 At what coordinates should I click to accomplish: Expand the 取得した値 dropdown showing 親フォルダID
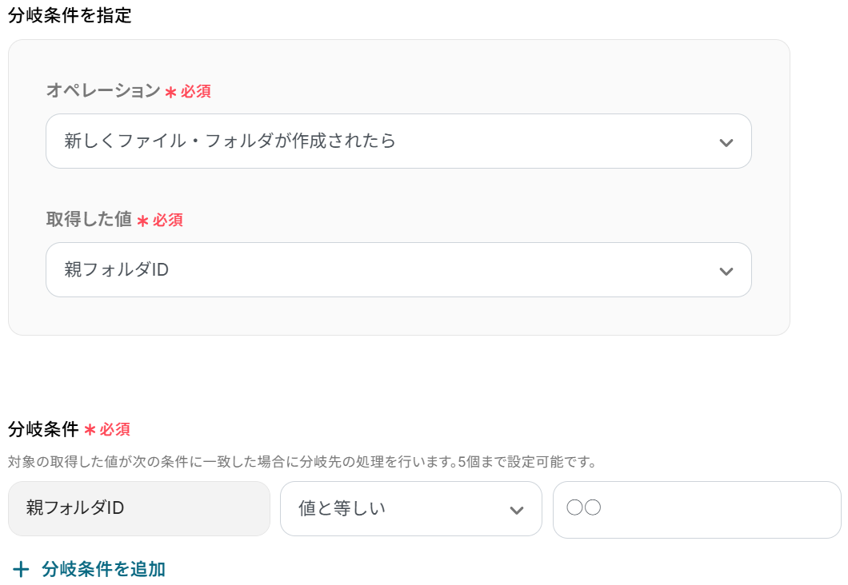click(384, 270)
